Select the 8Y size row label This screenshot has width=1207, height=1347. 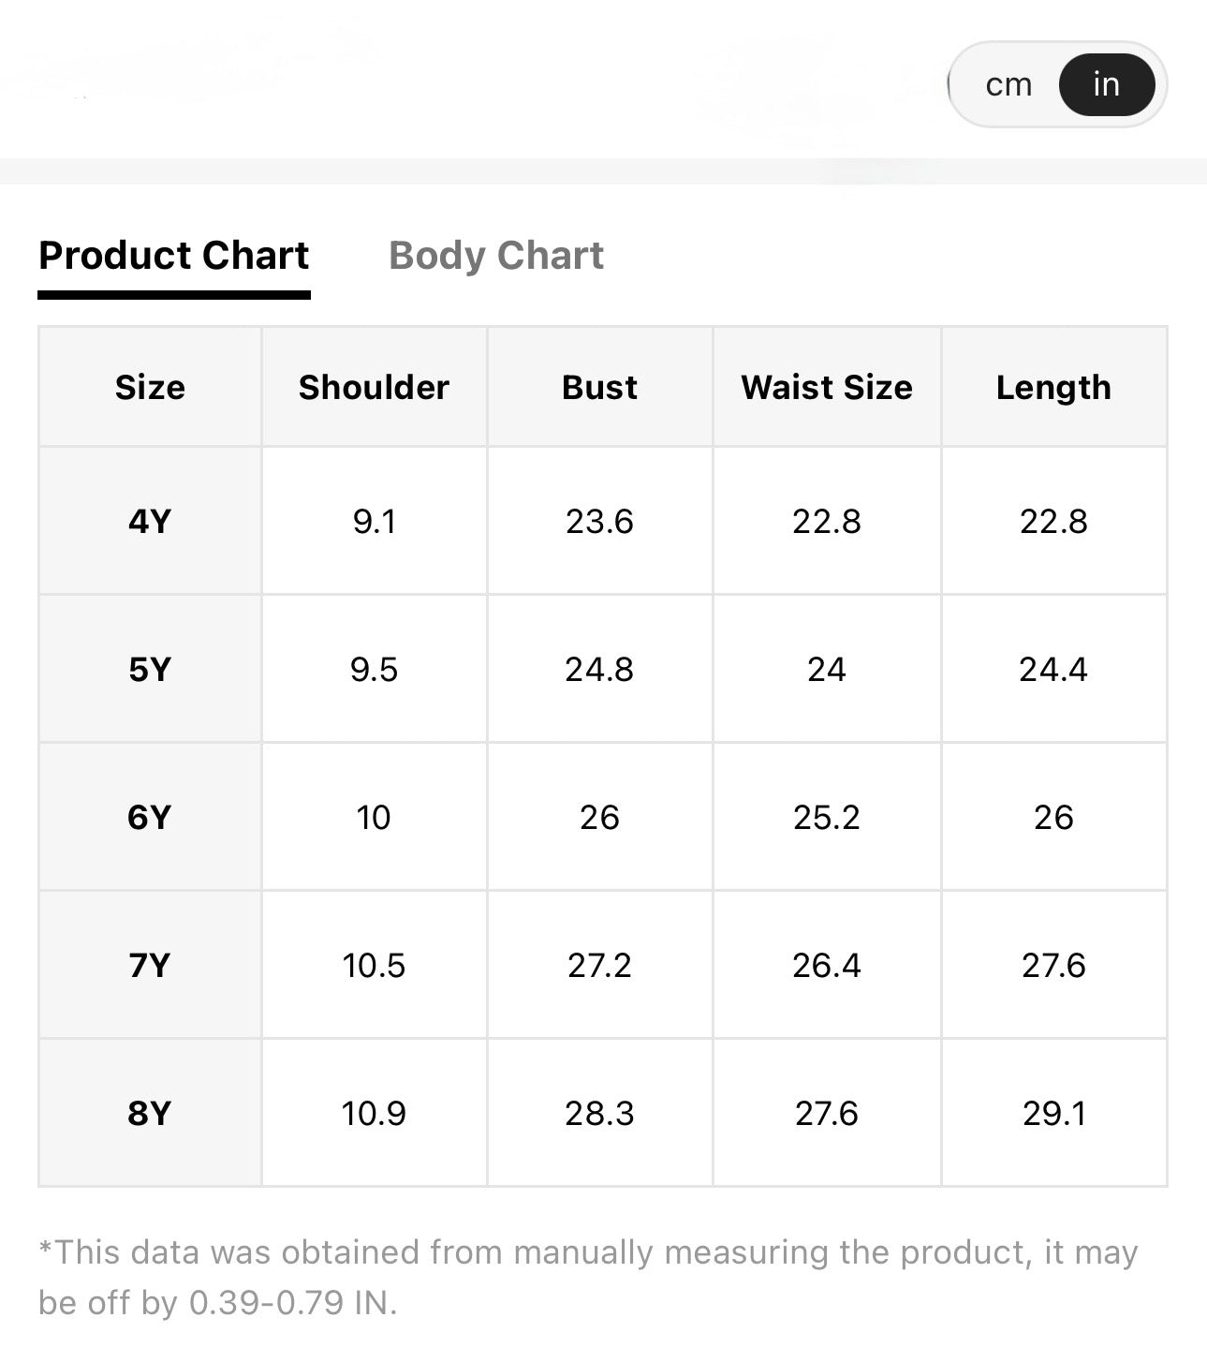150,1113
